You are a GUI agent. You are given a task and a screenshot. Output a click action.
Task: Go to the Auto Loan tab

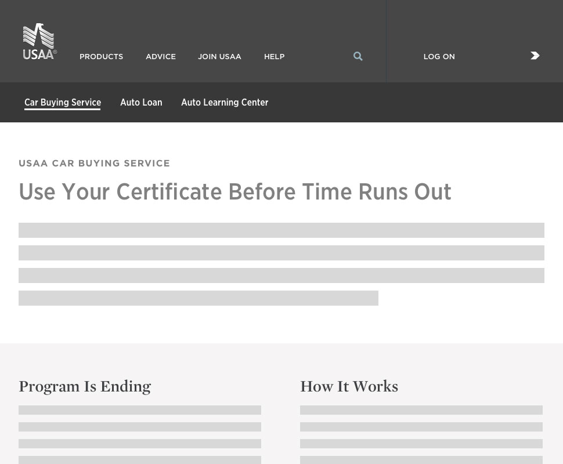141,103
